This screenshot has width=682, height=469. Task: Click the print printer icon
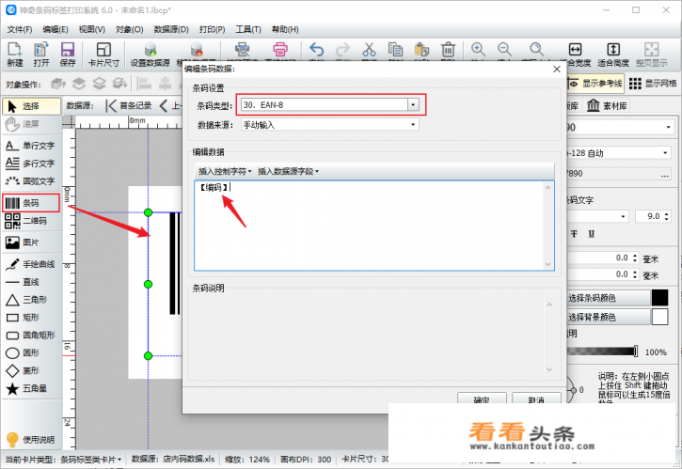coord(280,50)
